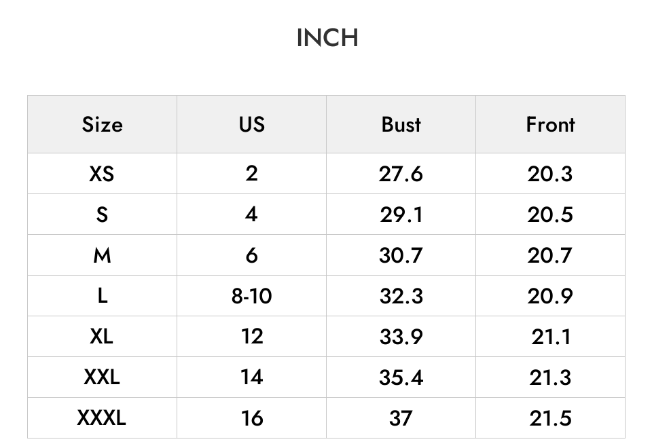This screenshot has width=652, height=448.
Task: Select the bust value 37
Action: 401,418
